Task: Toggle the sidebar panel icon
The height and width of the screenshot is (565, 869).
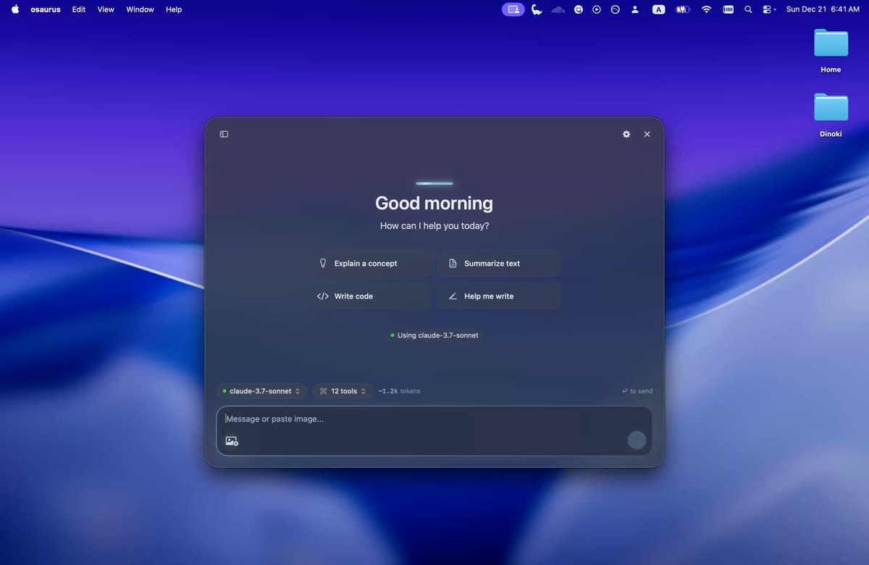Action: tap(224, 134)
